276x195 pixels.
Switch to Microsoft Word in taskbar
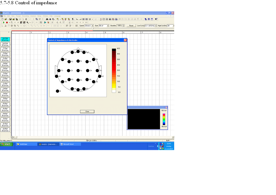tap(70, 144)
